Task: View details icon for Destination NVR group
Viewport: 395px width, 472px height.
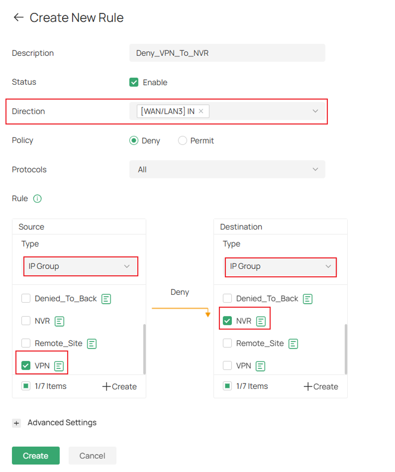Action: [261, 321]
